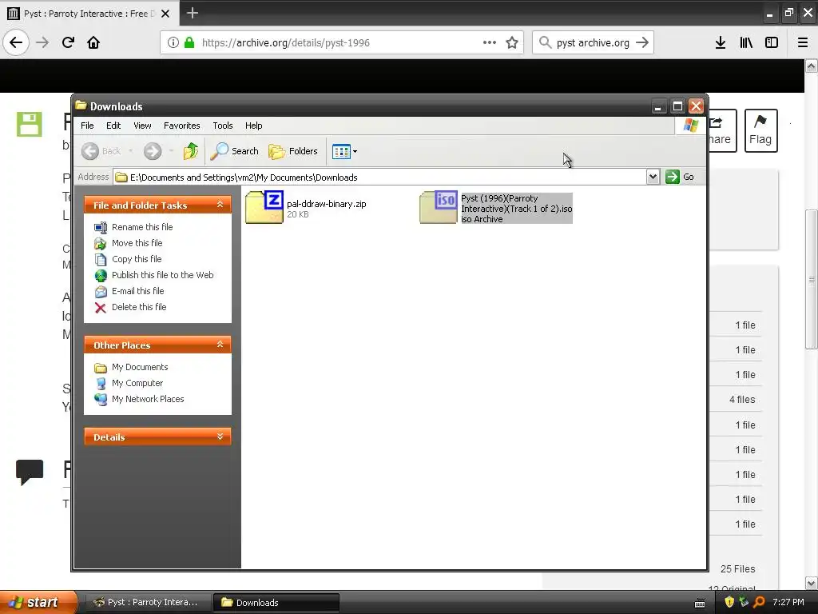Bookmark this page with star icon
This screenshot has width=818, height=614.
[x=512, y=42]
